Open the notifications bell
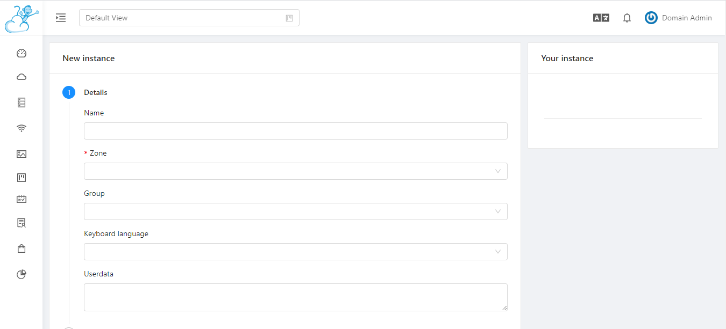Viewport: 726px width, 329px height. click(x=627, y=18)
